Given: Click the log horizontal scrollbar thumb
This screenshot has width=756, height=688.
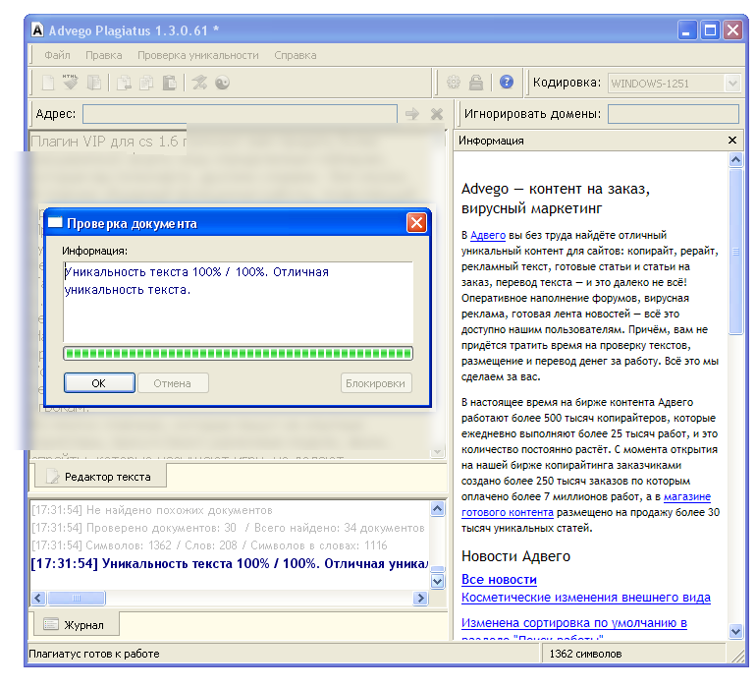Looking at the screenshot, I should (77, 599).
